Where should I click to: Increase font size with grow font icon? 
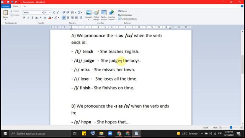click(x=54, y=13)
